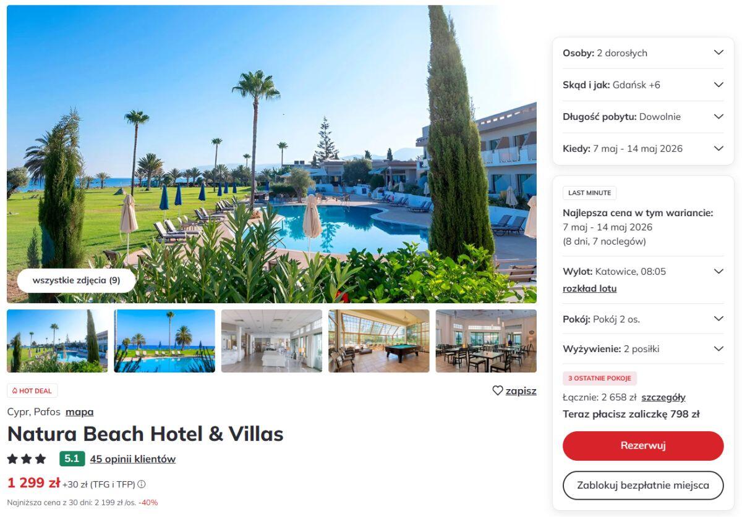Open the 45 opinii klientów reviews link
This screenshot has height=517, width=742.
point(133,459)
